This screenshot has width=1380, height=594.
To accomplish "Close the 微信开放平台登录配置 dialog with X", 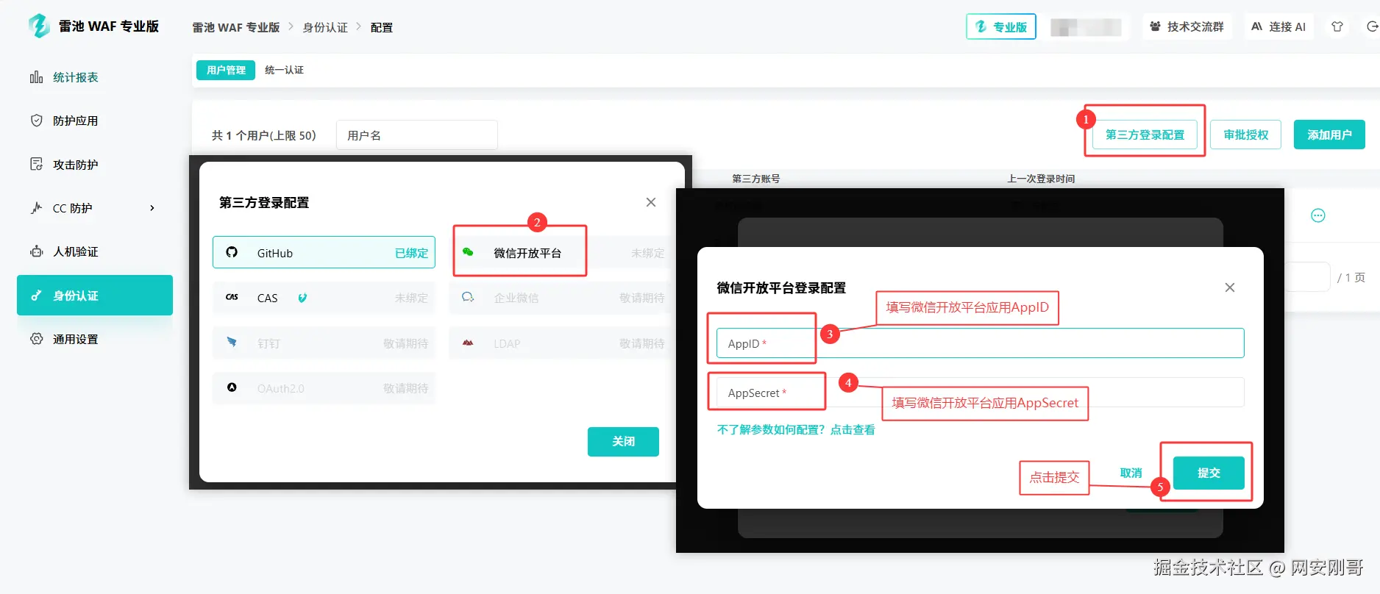I will pyautogui.click(x=1230, y=287).
